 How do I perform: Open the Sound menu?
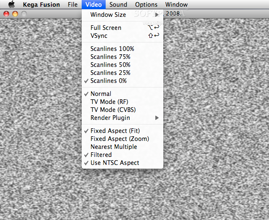pos(118,5)
